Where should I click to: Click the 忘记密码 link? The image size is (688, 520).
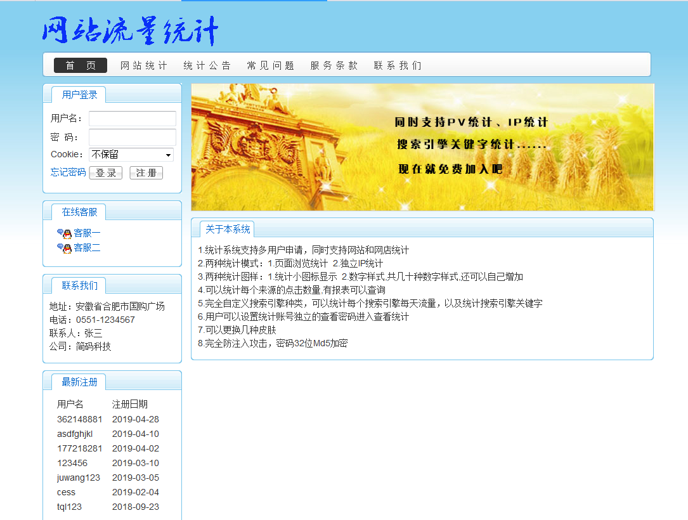coord(68,172)
